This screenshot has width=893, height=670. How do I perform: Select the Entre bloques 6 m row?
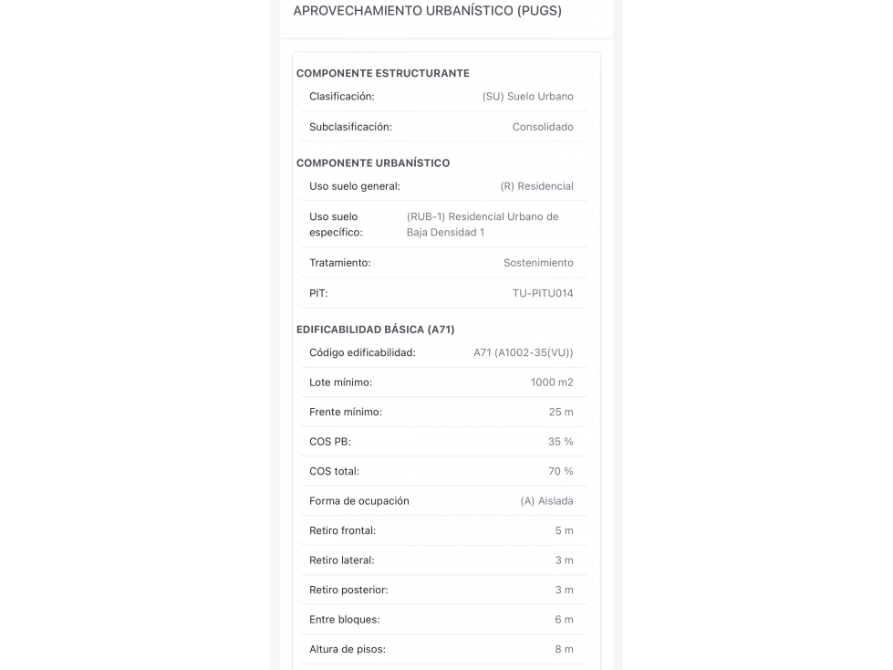[441, 619]
